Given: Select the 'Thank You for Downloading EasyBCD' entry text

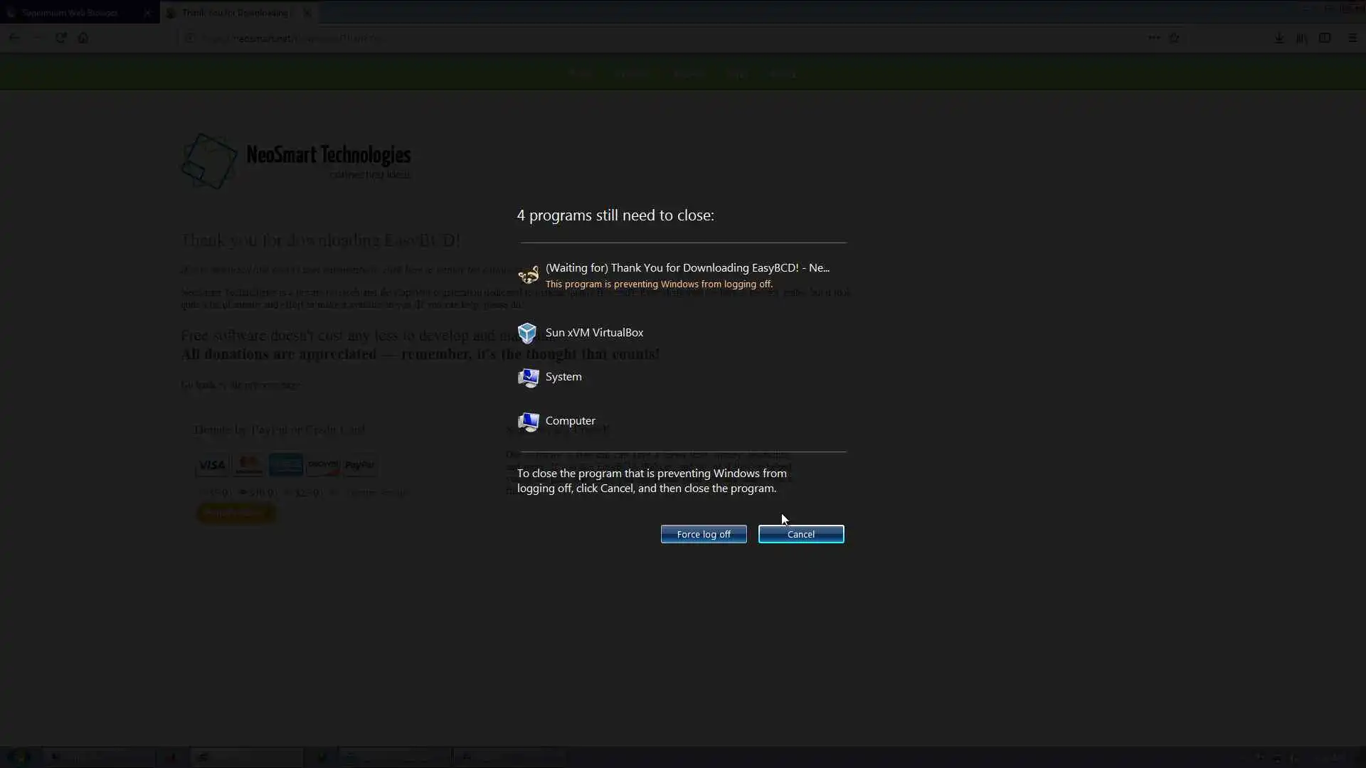Looking at the screenshot, I should pos(687,268).
